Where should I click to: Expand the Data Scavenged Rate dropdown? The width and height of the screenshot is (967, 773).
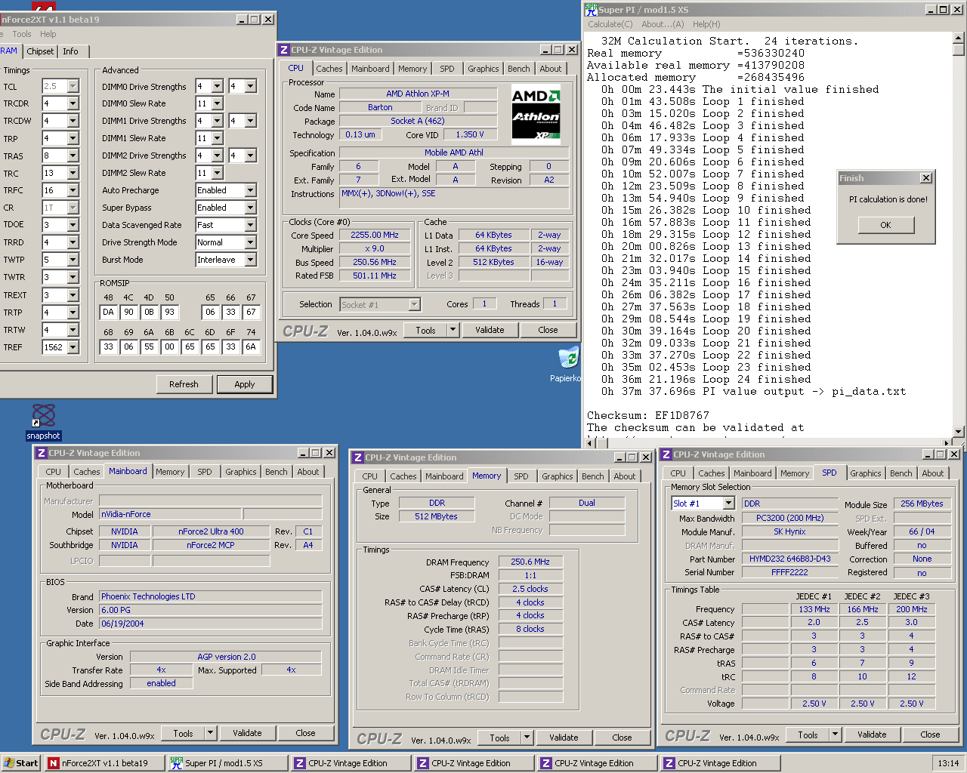(x=250, y=225)
